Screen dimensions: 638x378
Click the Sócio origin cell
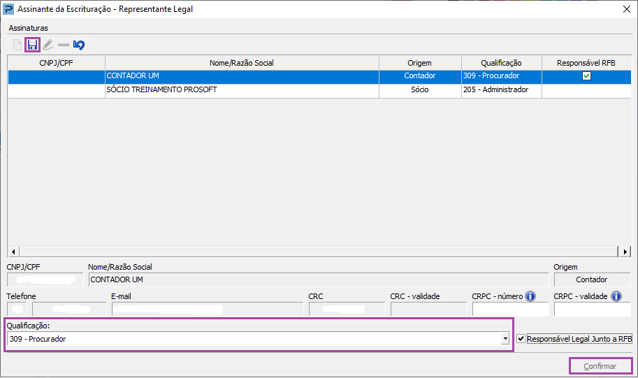(419, 89)
